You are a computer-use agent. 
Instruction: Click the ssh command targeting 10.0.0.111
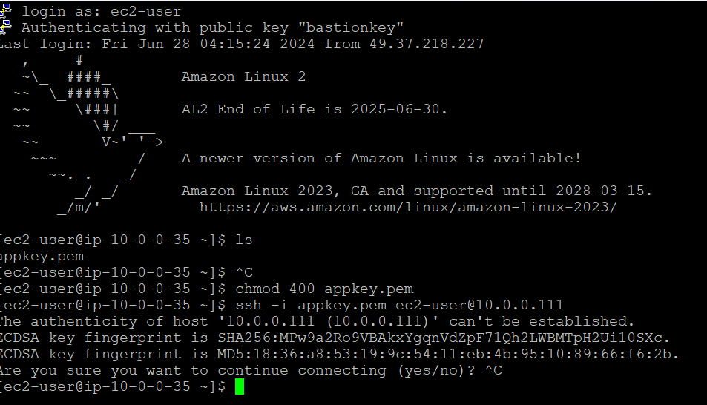tap(399, 305)
